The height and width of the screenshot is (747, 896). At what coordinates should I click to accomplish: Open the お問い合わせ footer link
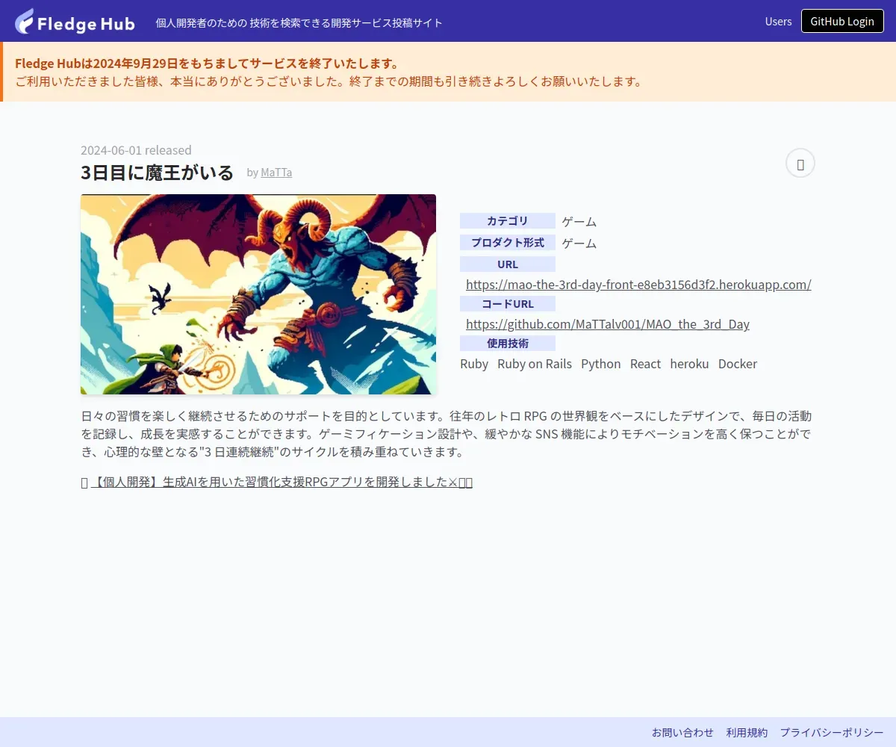click(682, 733)
